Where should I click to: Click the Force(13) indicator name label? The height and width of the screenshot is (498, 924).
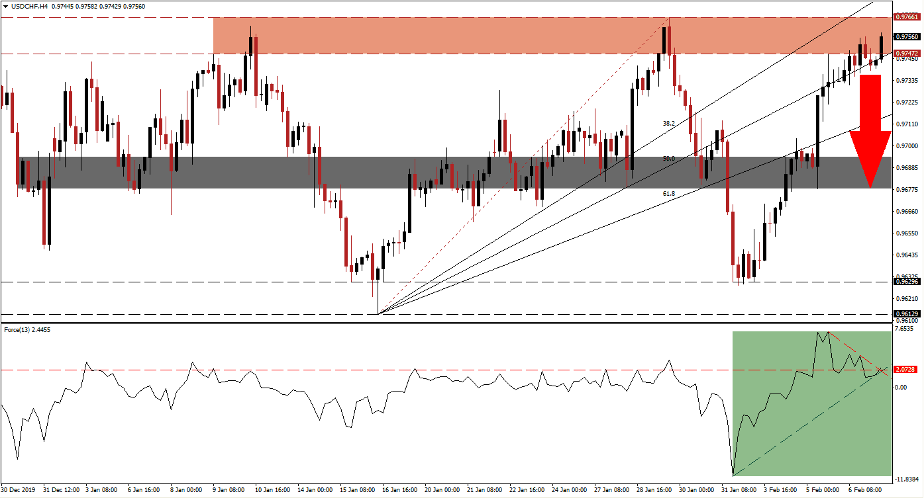tap(20, 330)
